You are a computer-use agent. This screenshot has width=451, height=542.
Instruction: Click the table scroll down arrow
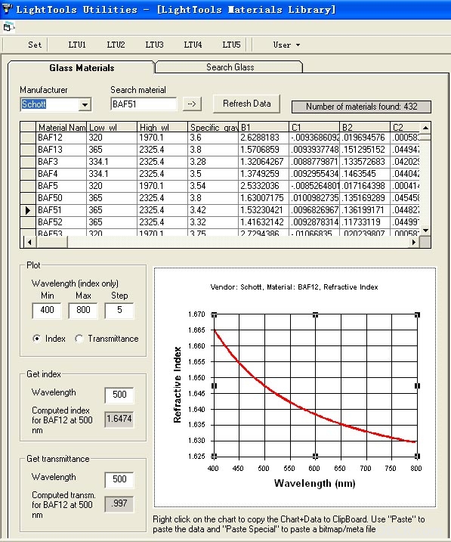pyautogui.click(x=425, y=231)
